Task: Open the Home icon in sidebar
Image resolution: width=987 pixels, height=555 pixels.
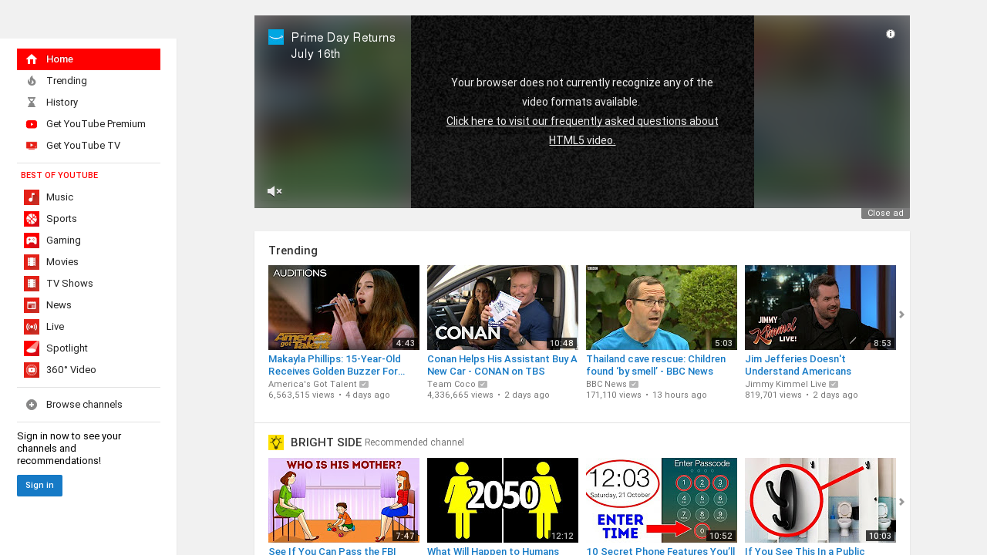Action: coord(32,59)
